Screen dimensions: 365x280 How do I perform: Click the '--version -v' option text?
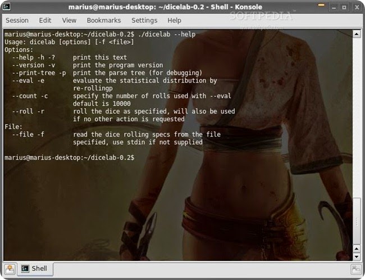(34, 65)
